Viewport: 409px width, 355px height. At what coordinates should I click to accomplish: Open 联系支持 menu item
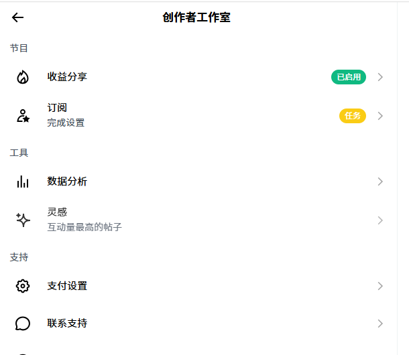point(198,324)
